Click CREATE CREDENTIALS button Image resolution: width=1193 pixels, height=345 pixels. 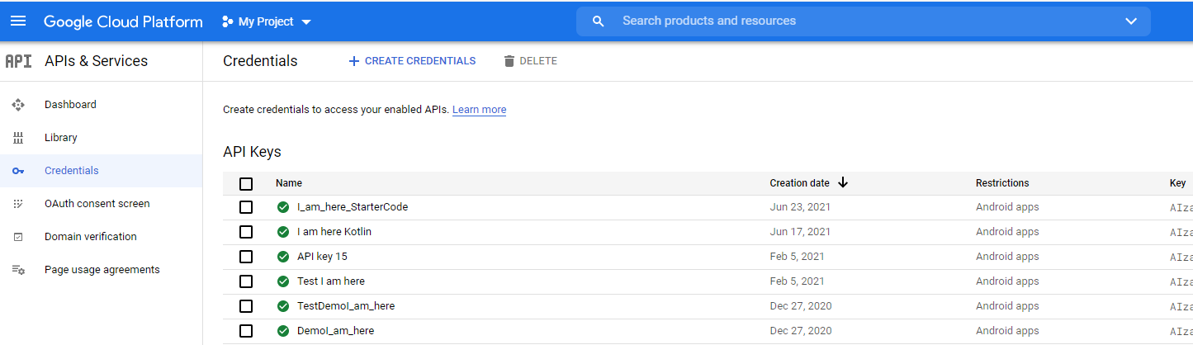tap(412, 61)
